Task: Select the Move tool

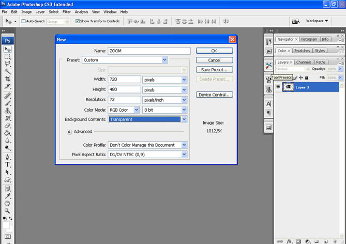Action: [8, 49]
